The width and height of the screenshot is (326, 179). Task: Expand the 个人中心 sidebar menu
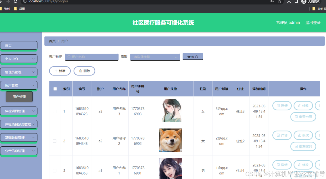click(x=19, y=59)
